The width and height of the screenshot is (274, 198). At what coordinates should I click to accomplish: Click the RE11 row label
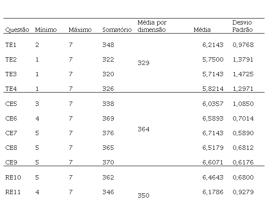[x=12, y=192]
